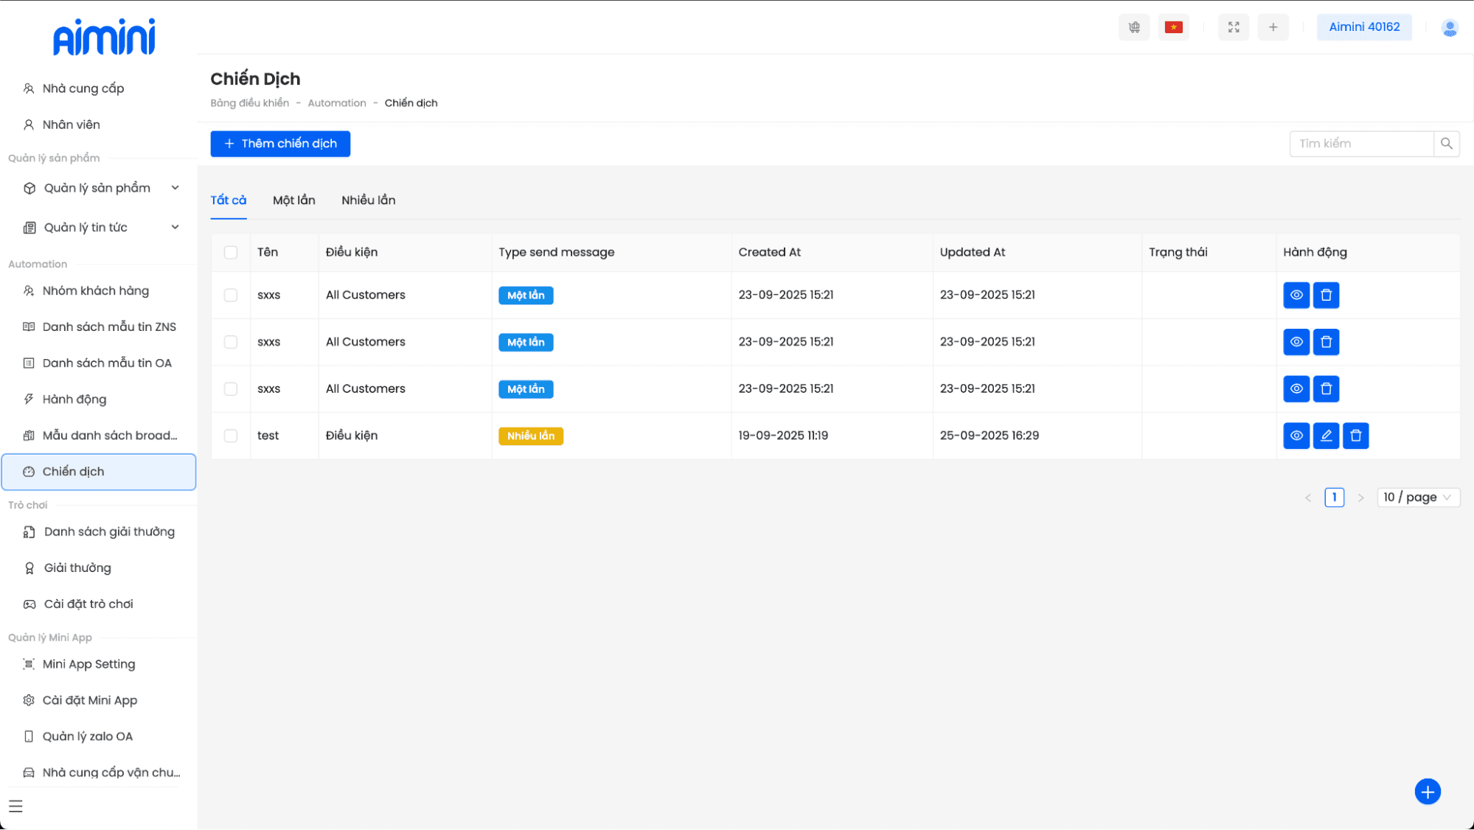
Task: Expand Quản lý sản phẩm menu
Action: point(99,188)
